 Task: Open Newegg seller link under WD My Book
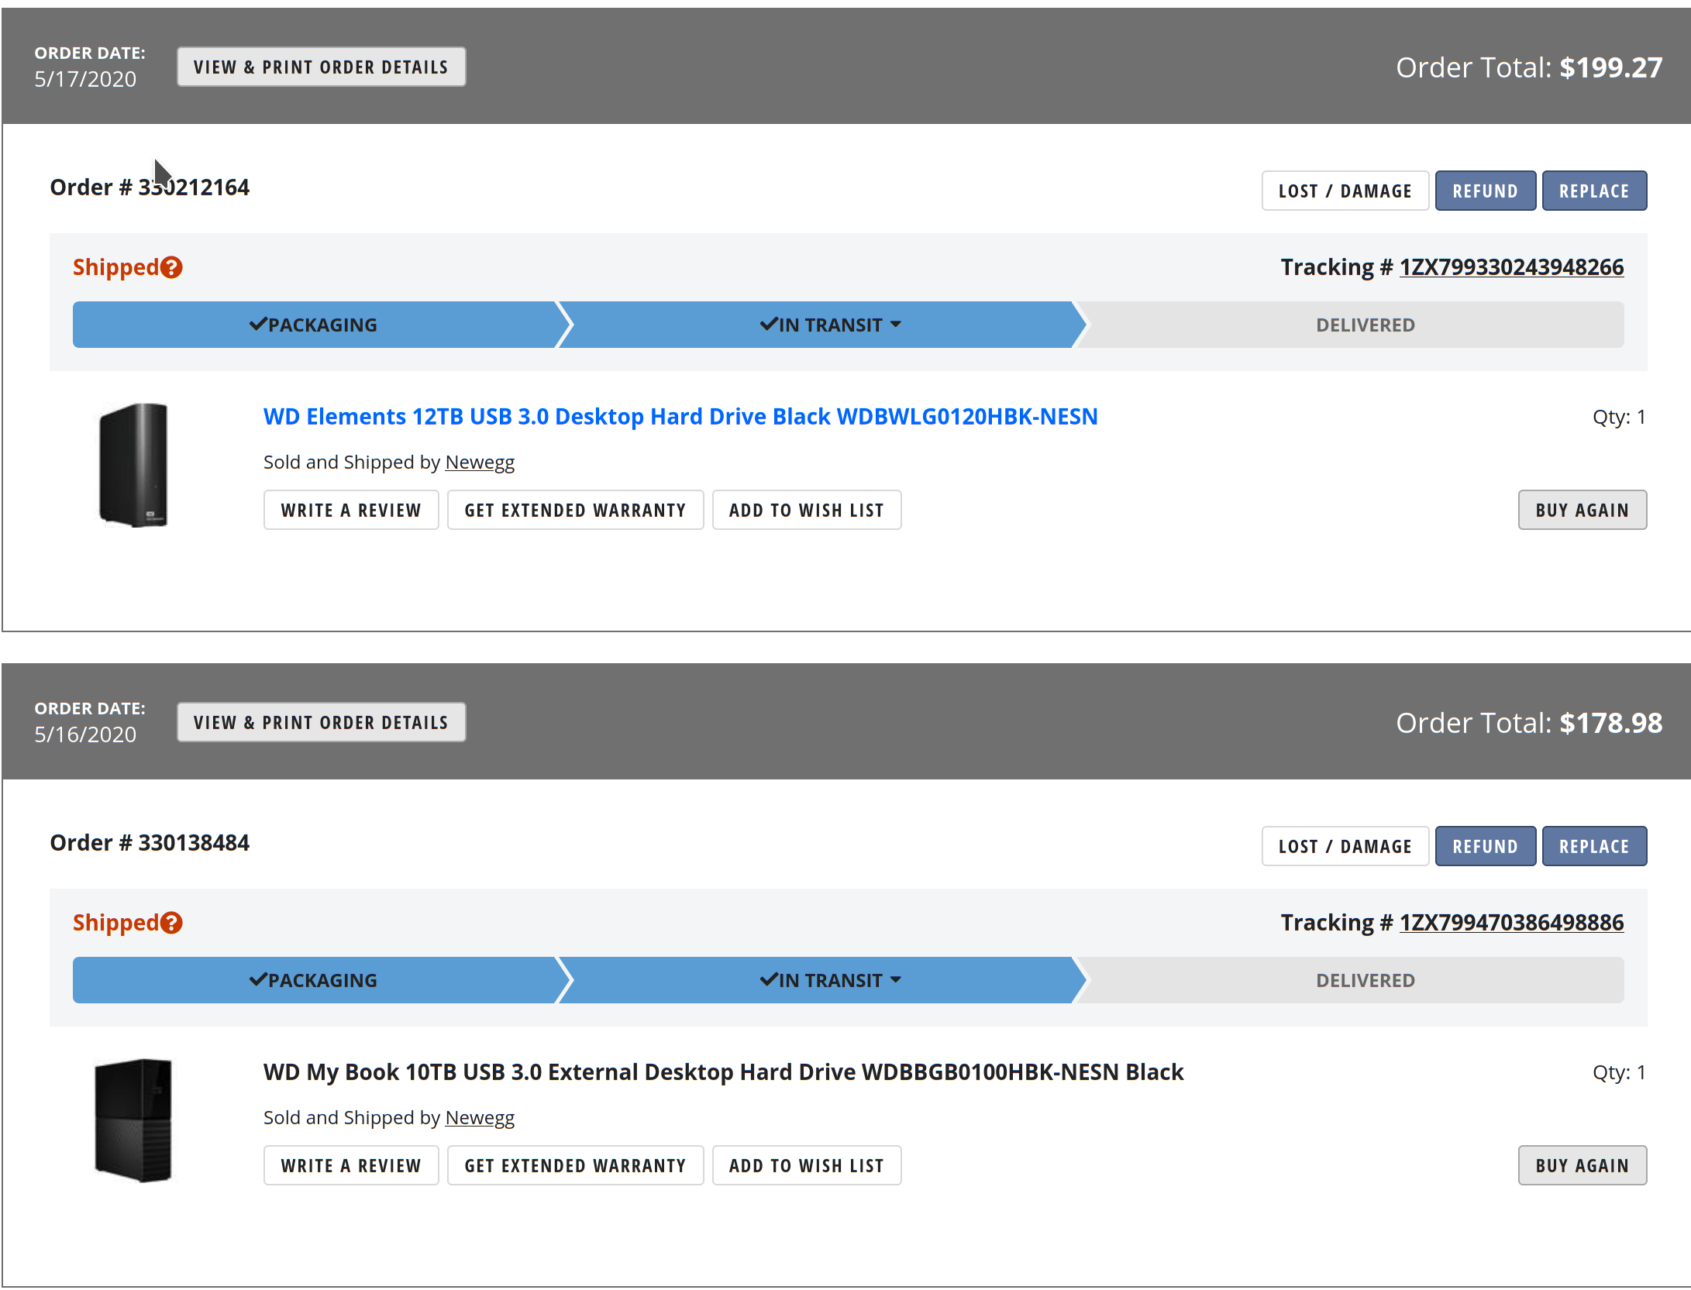coord(480,1118)
